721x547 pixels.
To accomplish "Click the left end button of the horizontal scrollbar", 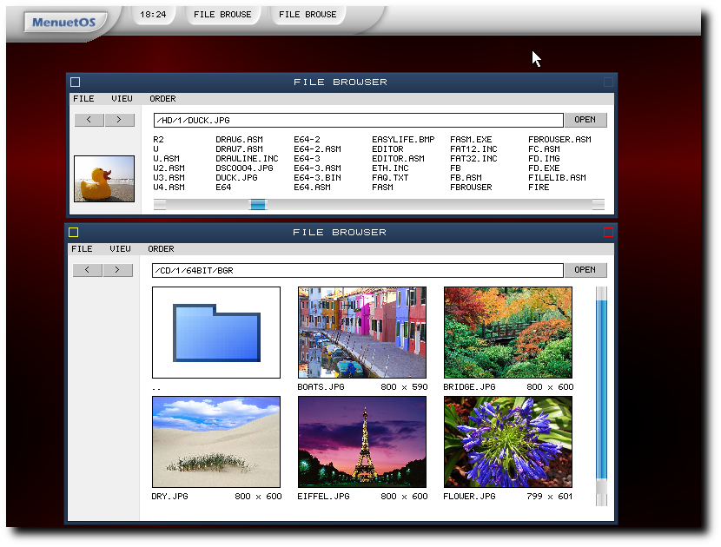I will pyautogui.click(x=160, y=205).
